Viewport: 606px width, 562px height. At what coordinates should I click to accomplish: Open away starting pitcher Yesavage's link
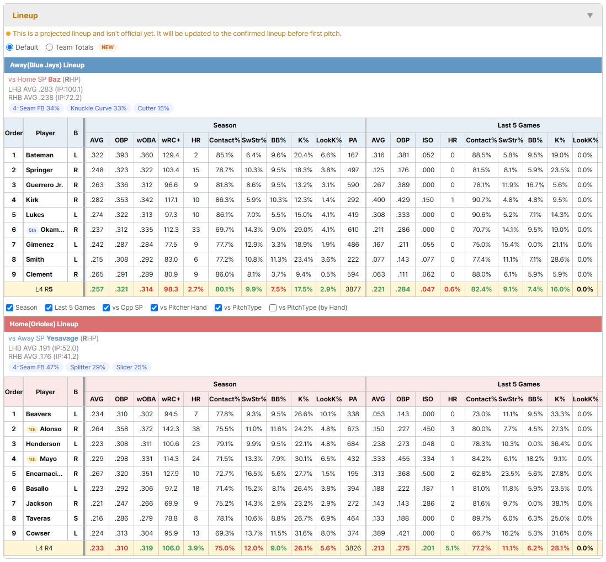point(62,338)
